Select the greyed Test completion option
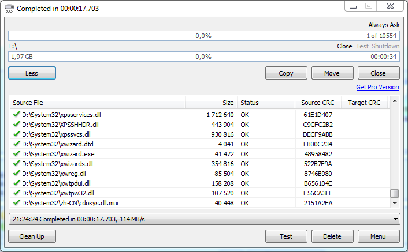Viewport: 408px width, 252px height. 362,46
